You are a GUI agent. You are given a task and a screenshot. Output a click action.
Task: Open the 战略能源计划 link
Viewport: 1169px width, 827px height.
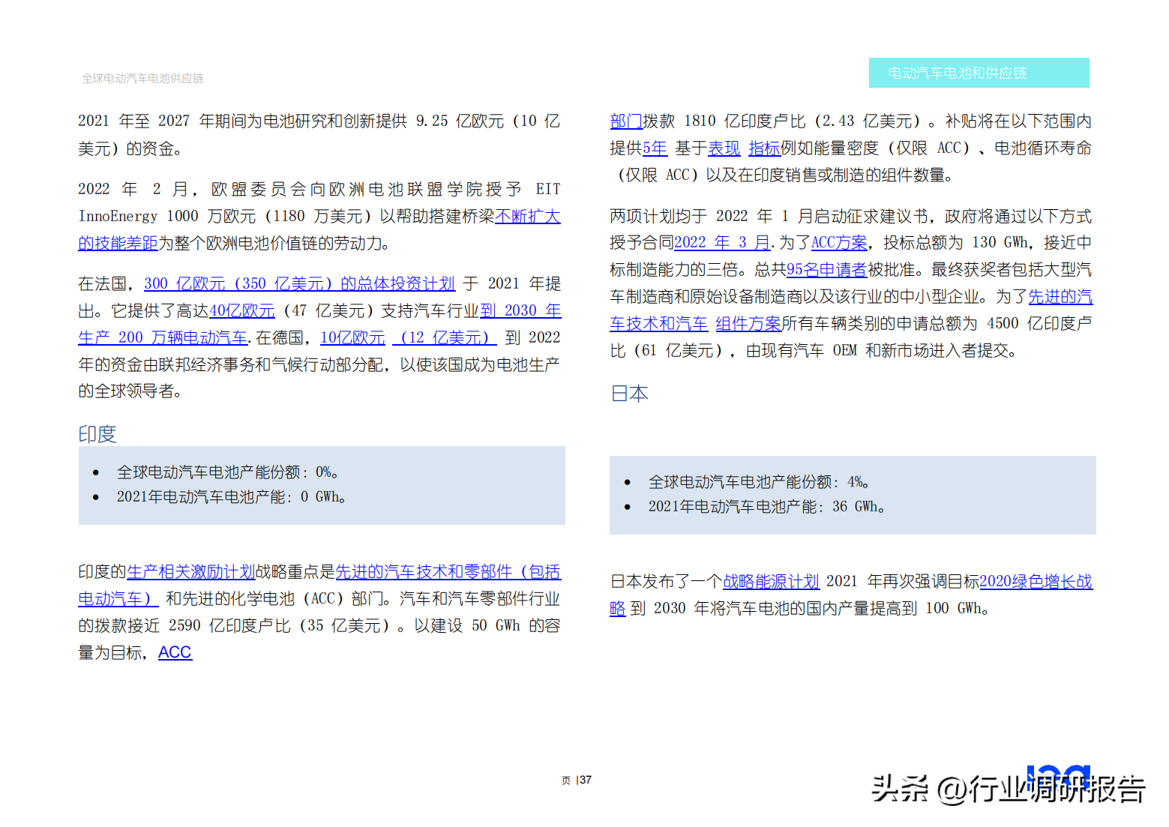coord(771,582)
